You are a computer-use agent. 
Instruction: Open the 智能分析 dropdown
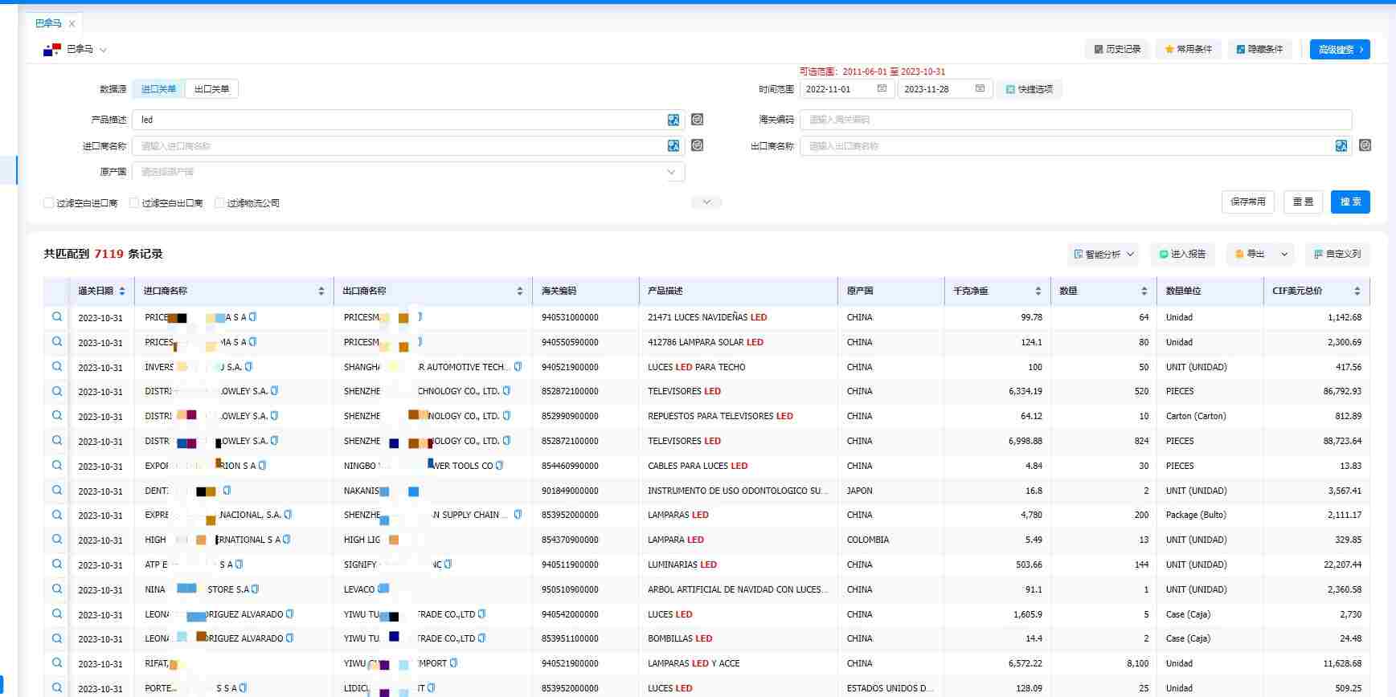pyautogui.click(x=1104, y=254)
